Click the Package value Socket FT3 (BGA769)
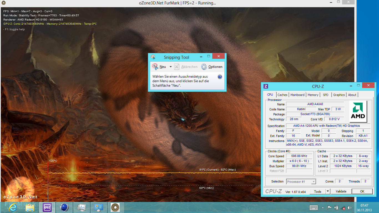The image size is (379, 213). click(315, 114)
